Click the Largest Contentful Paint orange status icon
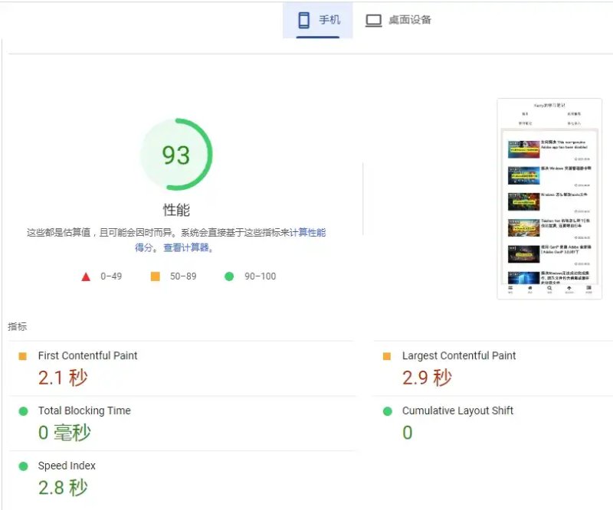This screenshot has height=510, width=613. (387, 356)
